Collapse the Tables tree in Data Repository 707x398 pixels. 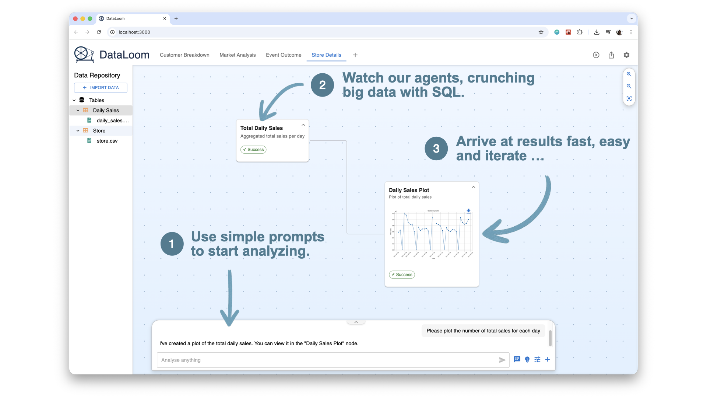coord(74,100)
